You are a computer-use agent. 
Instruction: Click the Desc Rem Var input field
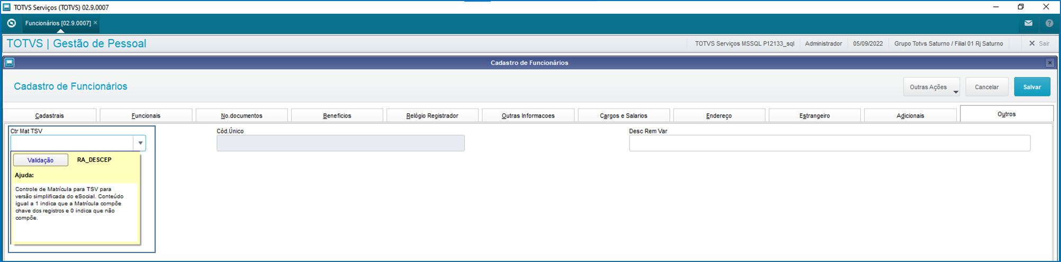tap(830, 143)
